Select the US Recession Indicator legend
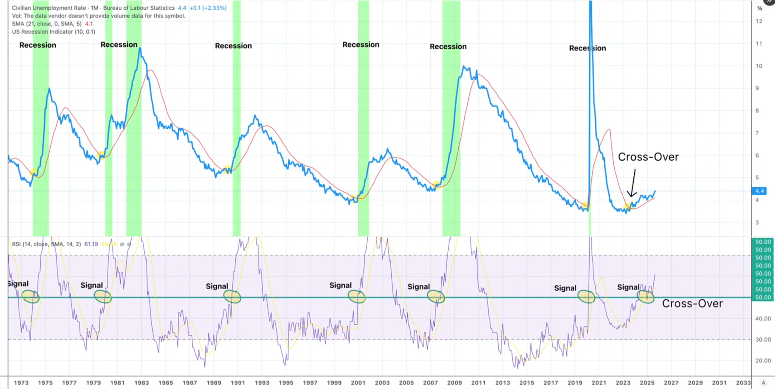The height and width of the screenshot is (389, 775). (x=53, y=32)
